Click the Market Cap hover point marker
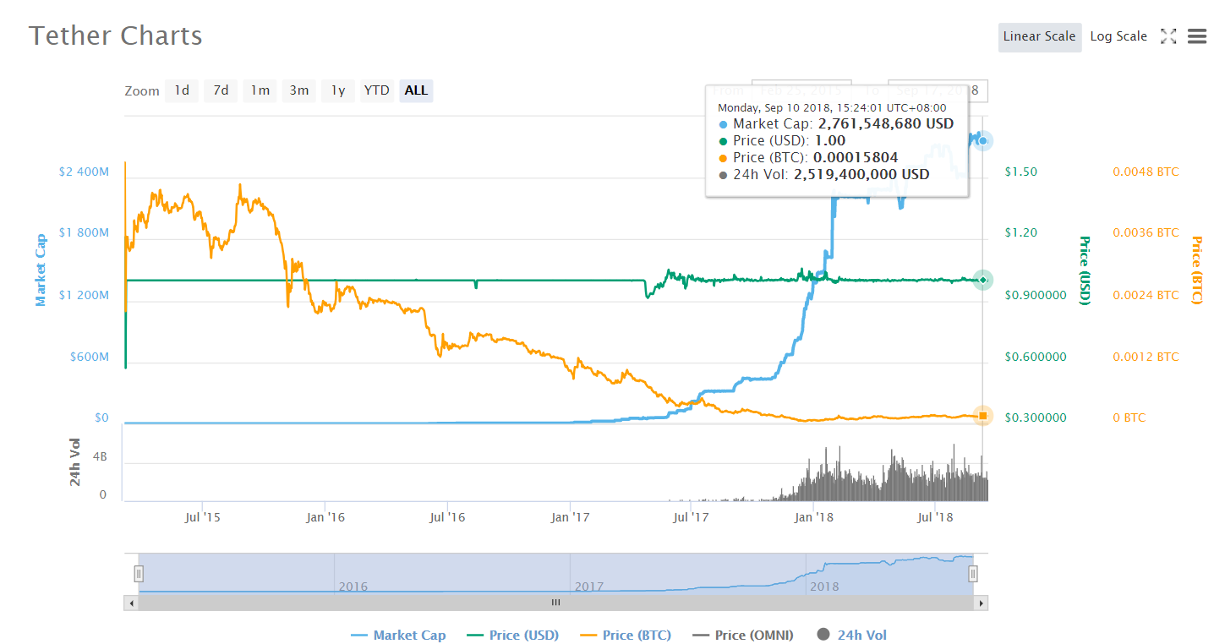Image resolution: width=1214 pixels, height=644 pixels. (982, 141)
